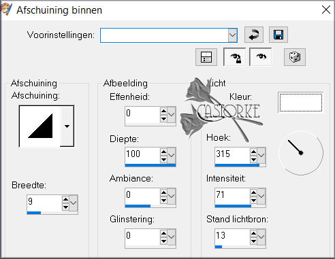Open the Voorinstellingen presets dropdown
Image resolution: width=335 pixels, height=259 pixels.
(232, 35)
